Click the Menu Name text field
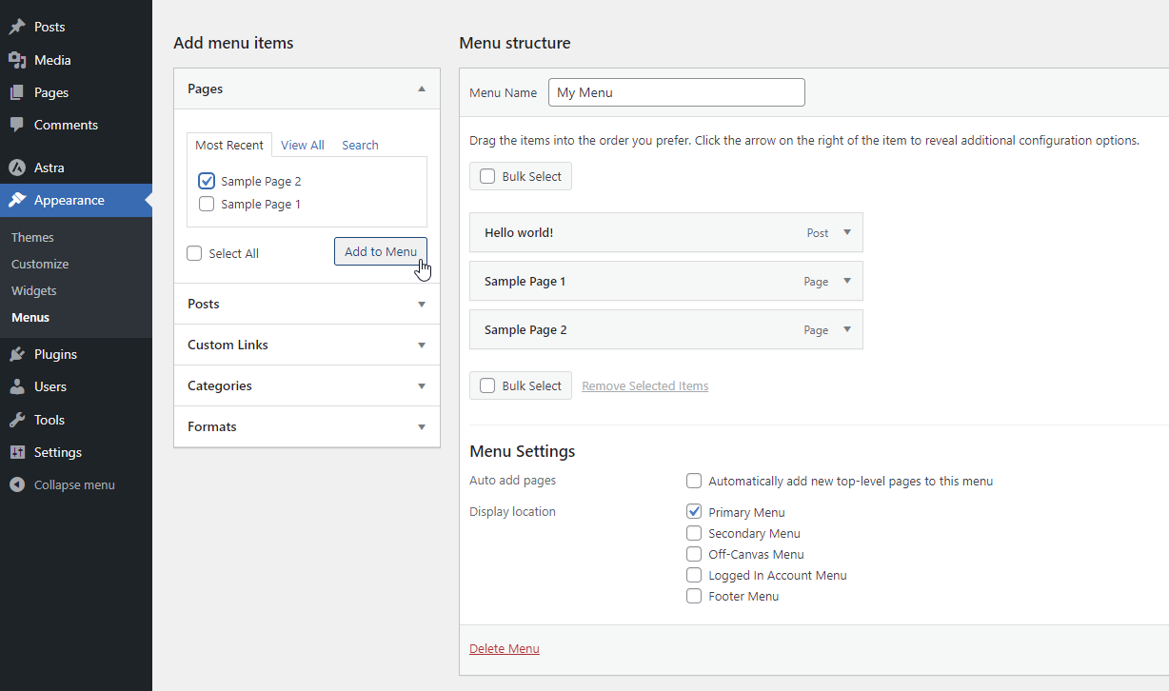 [x=677, y=92]
